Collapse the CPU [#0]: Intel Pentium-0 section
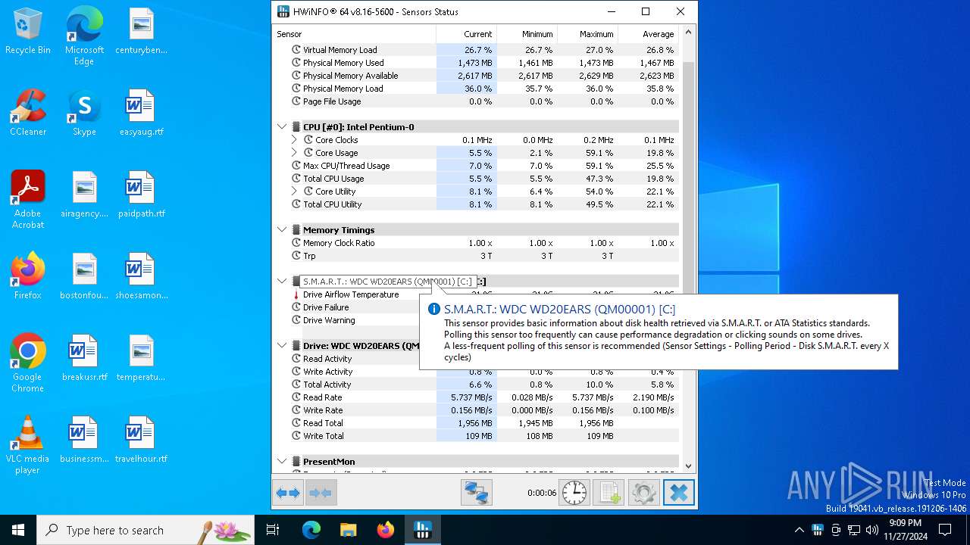The image size is (970, 545). pos(282,127)
